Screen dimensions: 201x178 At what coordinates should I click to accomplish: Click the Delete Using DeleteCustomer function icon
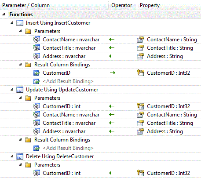(20, 156)
